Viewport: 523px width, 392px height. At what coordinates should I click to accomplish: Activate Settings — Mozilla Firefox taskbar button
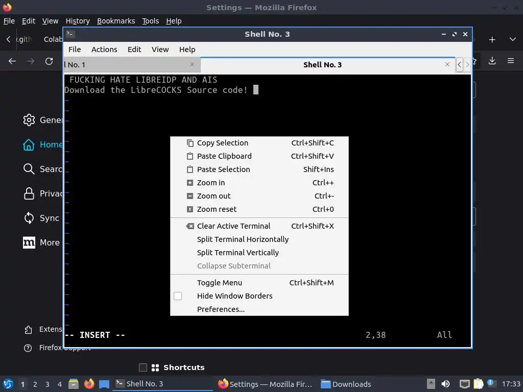(265, 384)
